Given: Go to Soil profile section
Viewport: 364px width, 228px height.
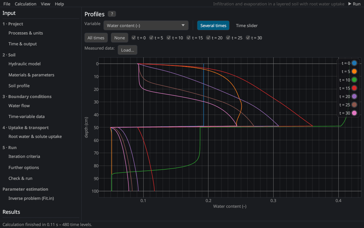Looking at the screenshot, I should tap(19, 85).
